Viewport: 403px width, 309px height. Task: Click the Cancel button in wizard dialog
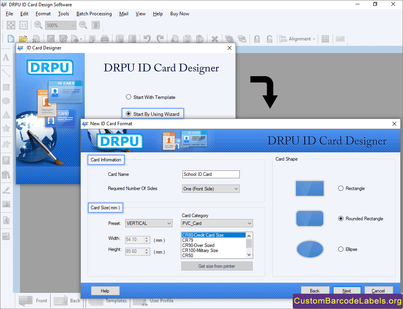coord(378,291)
